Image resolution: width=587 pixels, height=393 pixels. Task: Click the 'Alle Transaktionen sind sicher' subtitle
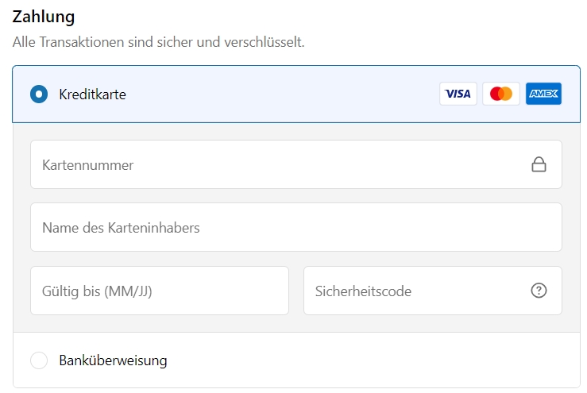(x=158, y=42)
